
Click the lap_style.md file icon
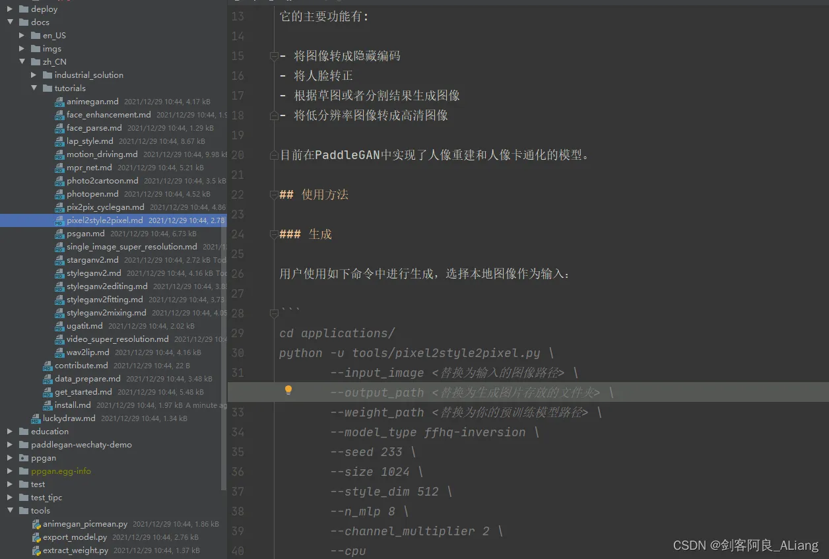[59, 141]
